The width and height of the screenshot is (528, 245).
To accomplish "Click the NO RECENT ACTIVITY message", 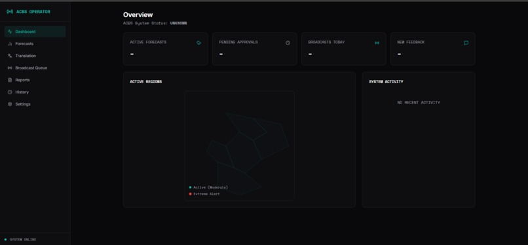I will (x=419, y=102).
